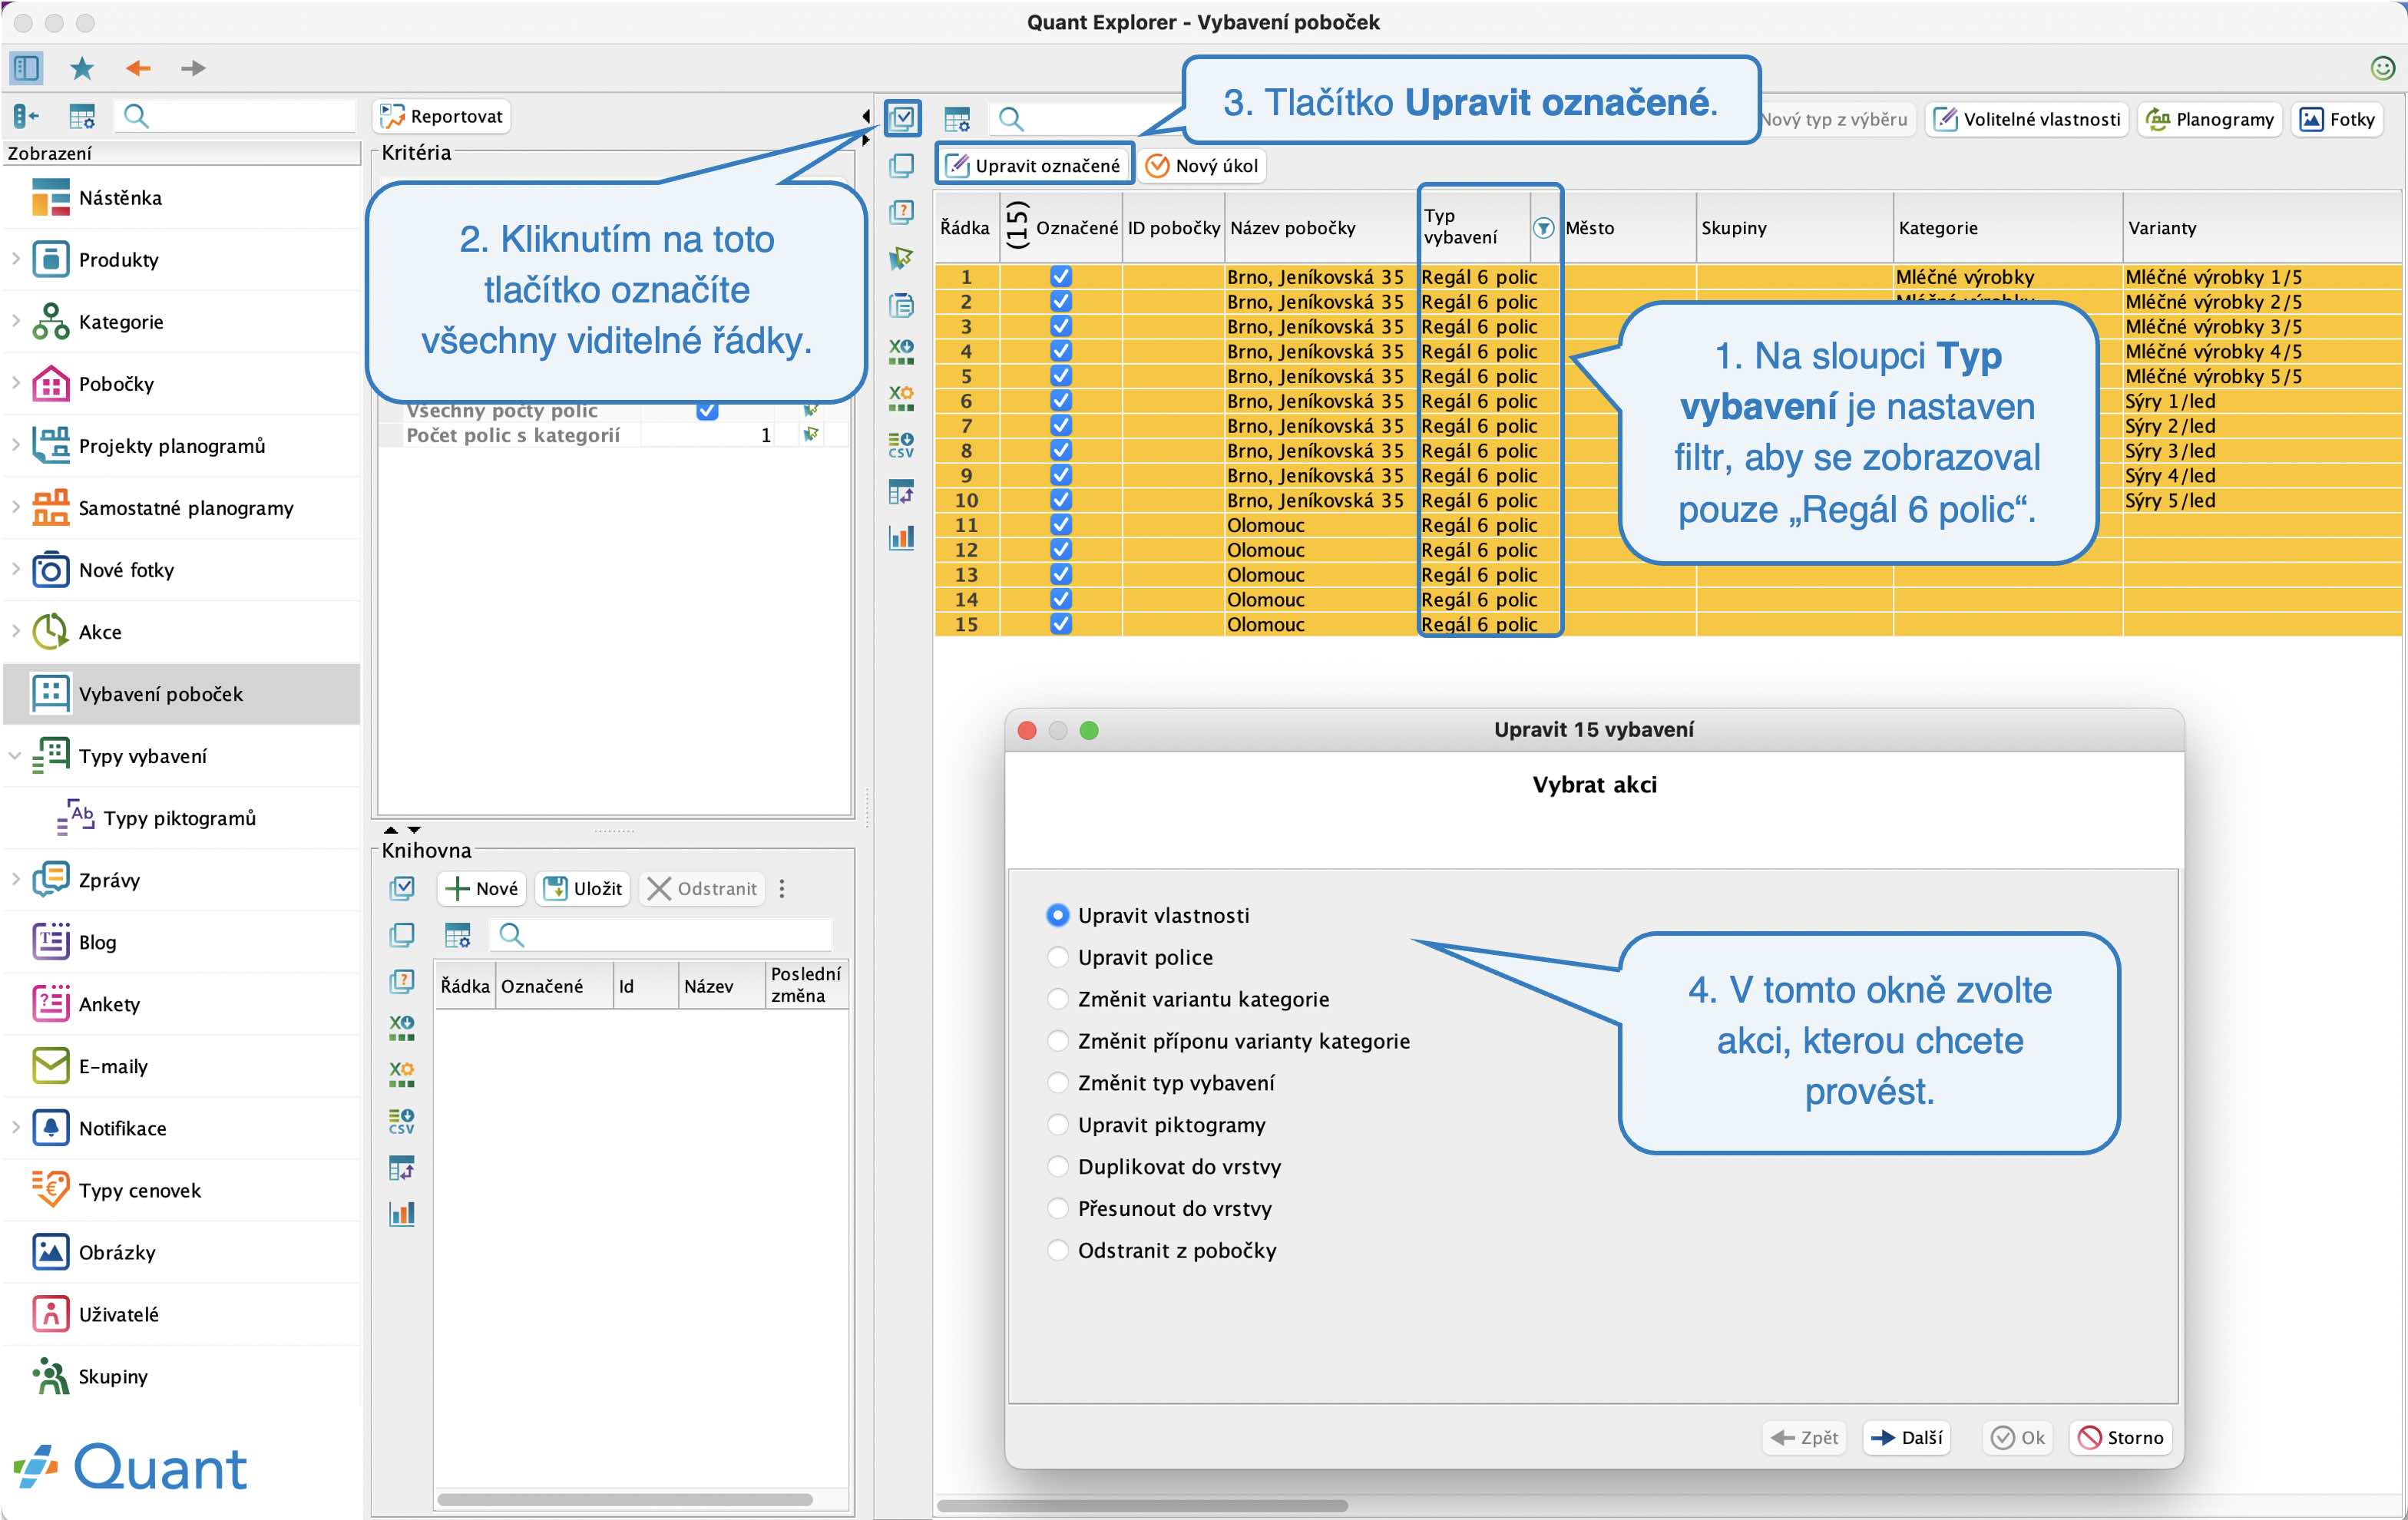
Task: Select Změnit typ vybavení radio option
Action: (1057, 1083)
